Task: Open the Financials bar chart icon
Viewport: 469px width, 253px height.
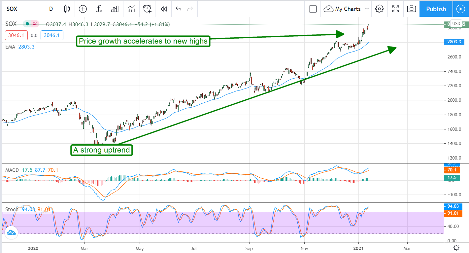Action: [115, 9]
